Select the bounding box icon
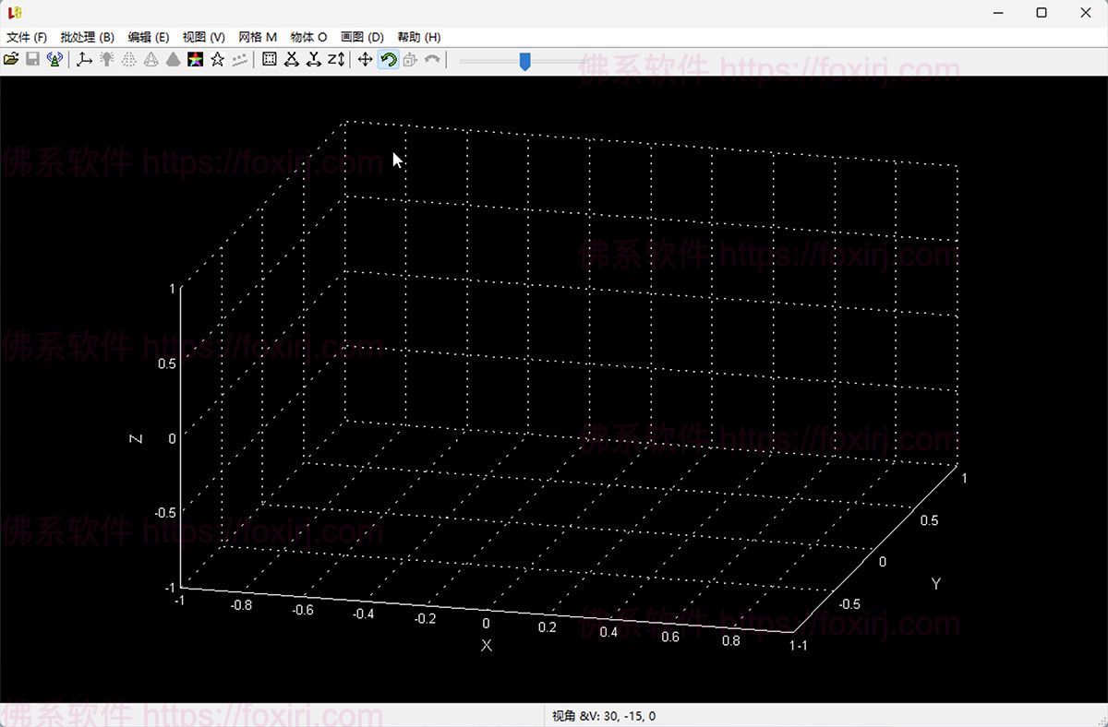This screenshot has height=727, width=1108. click(x=268, y=59)
